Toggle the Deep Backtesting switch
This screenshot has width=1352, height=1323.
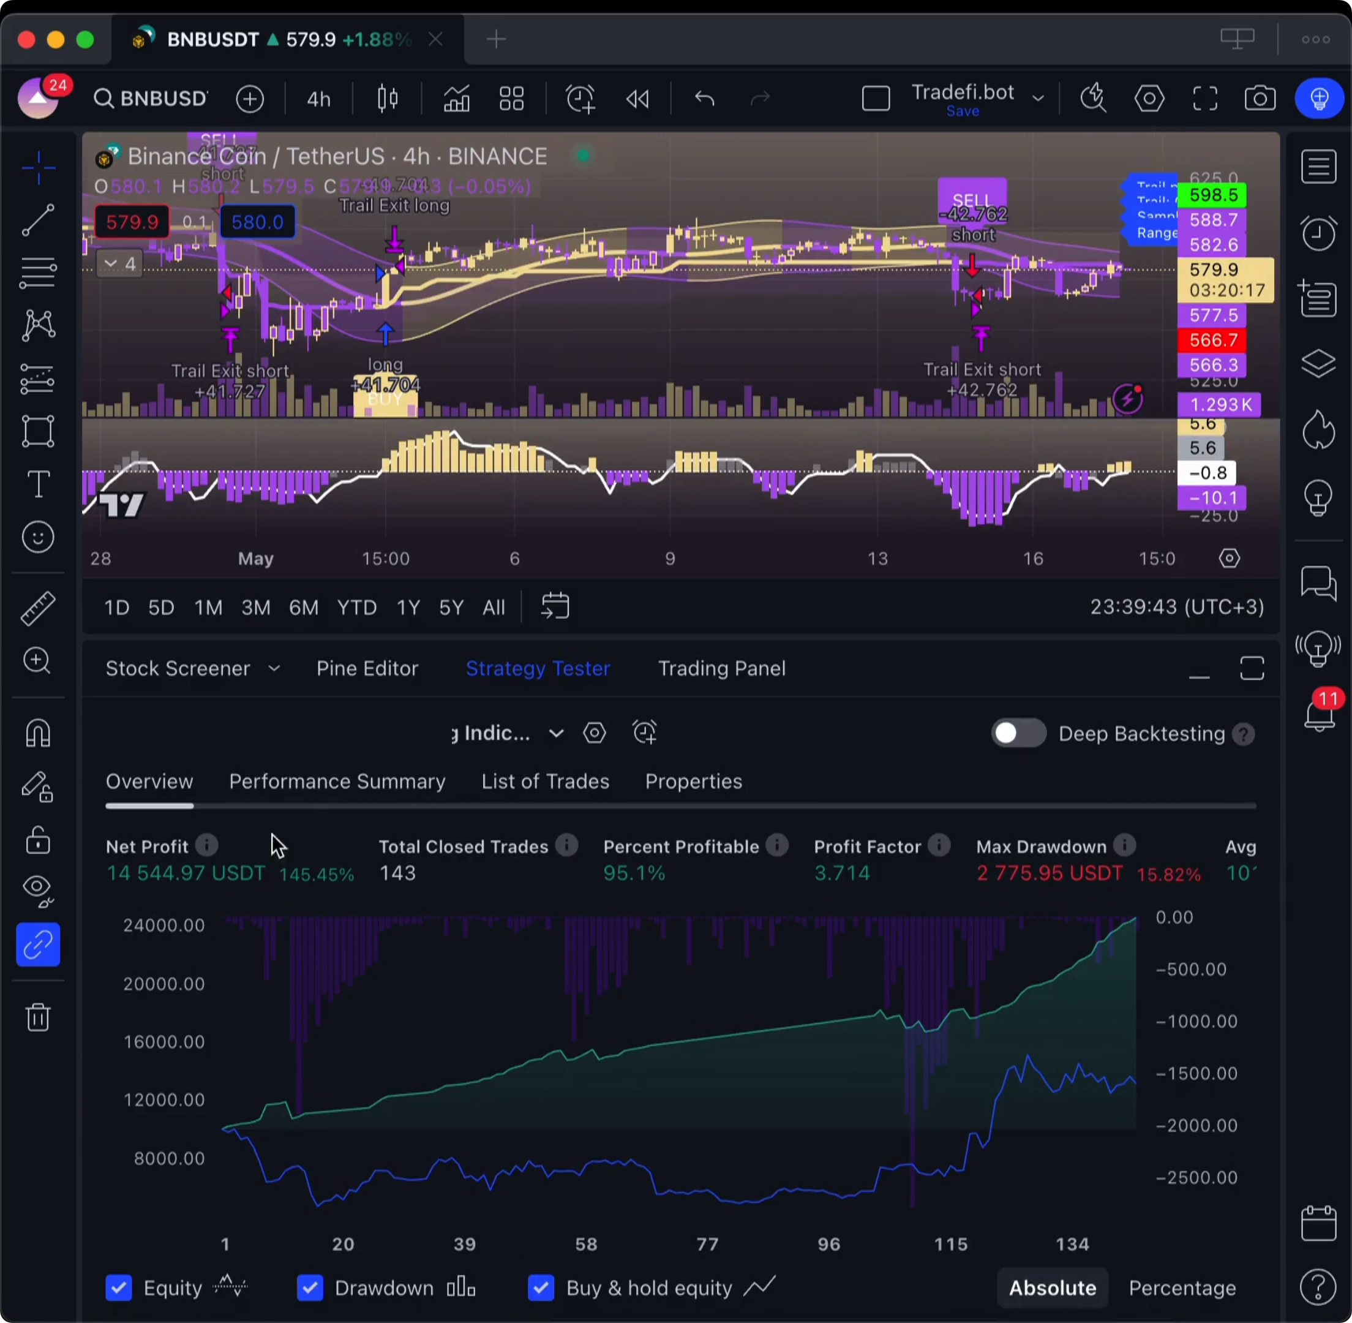(x=1018, y=734)
